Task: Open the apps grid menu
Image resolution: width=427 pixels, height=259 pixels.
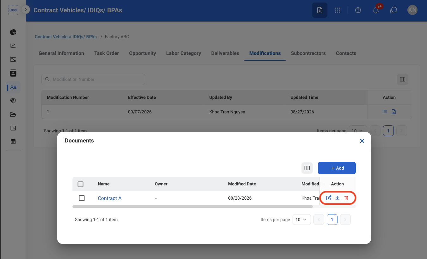Action: tap(337, 10)
